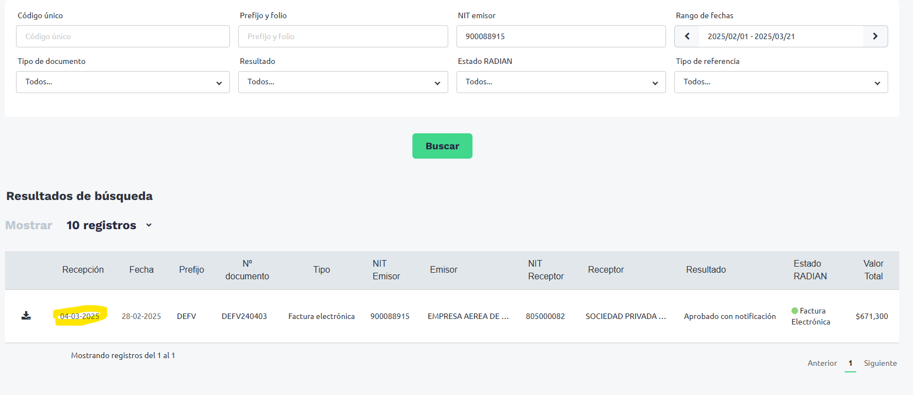Expand the Resultado dropdown
This screenshot has height=395, width=913.
(x=342, y=82)
